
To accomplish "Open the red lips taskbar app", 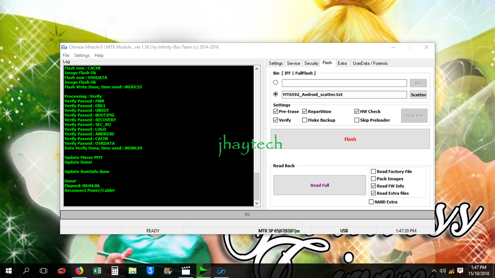I will coord(61,271).
